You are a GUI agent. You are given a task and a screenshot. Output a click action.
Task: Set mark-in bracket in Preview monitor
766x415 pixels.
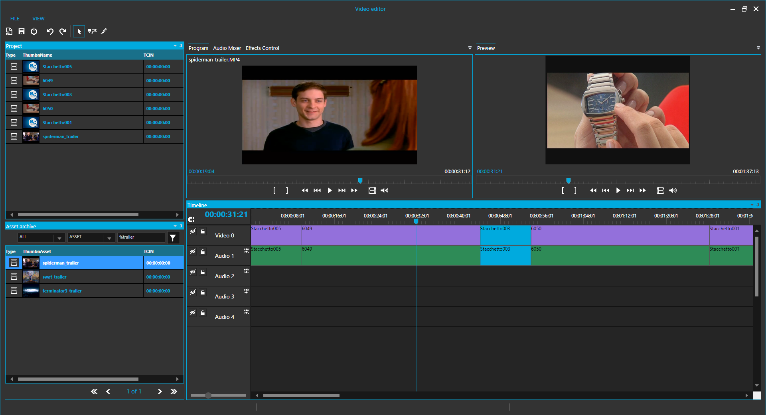(x=563, y=190)
